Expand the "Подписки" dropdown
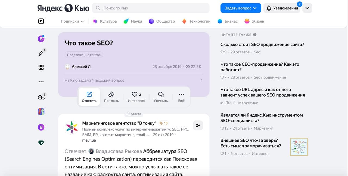Screen dimensions: 348x176 (72, 21)
